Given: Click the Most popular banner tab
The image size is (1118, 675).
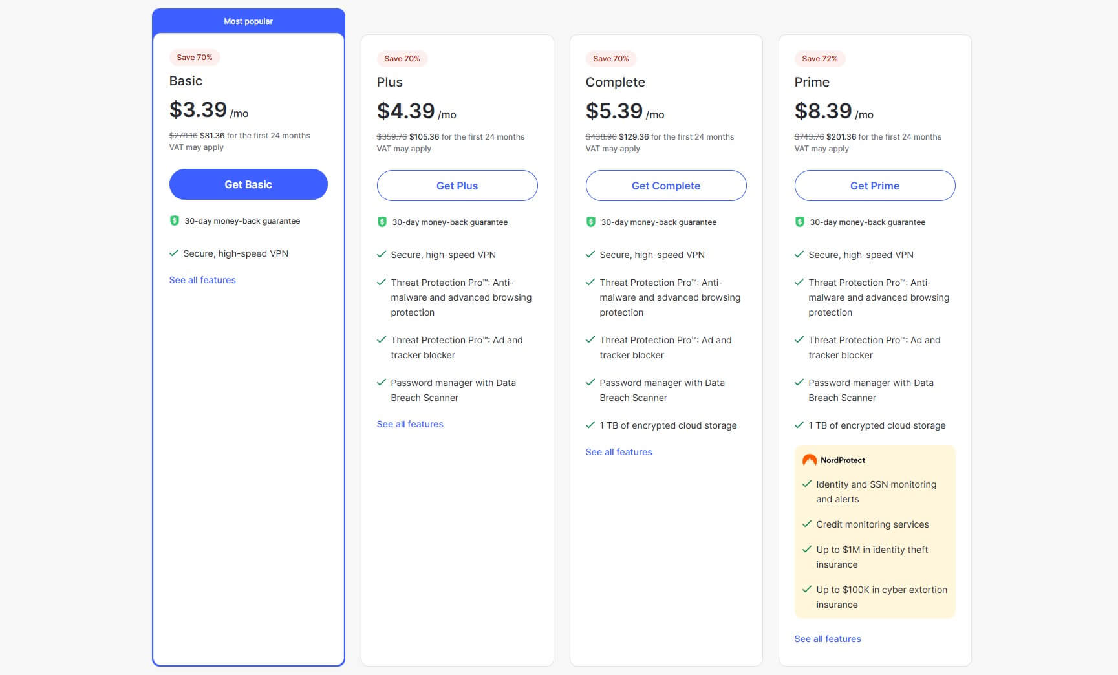Looking at the screenshot, I should pyautogui.click(x=248, y=21).
